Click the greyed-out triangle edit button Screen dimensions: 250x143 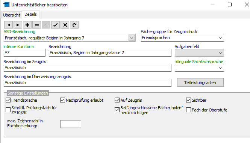point(46,25)
